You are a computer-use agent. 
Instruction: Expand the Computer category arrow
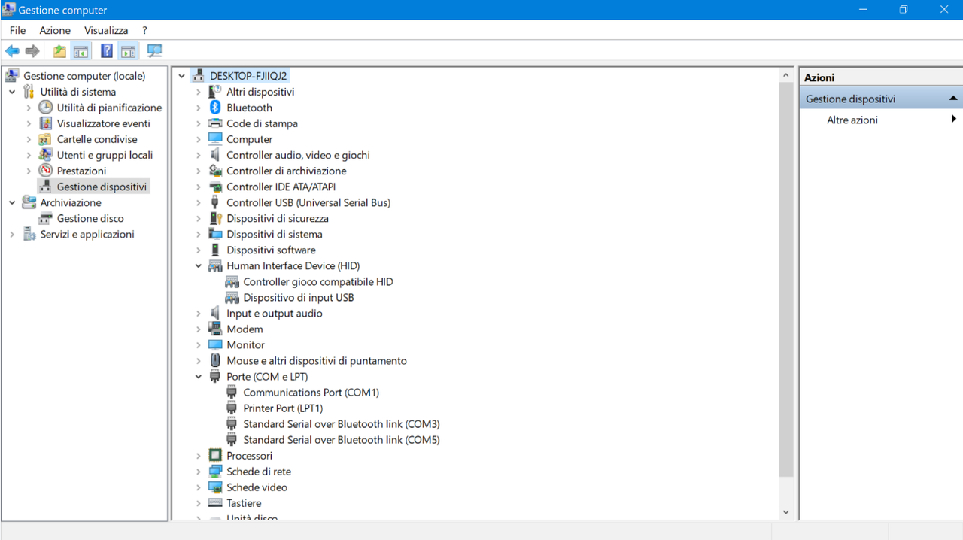point(199,139)
